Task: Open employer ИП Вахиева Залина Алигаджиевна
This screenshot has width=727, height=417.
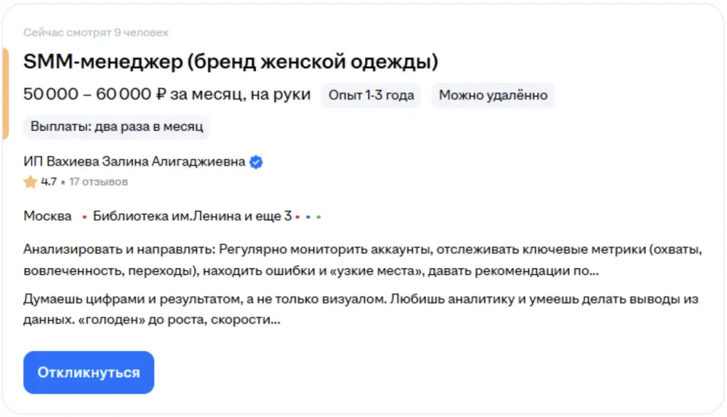Action: point(134,162)
